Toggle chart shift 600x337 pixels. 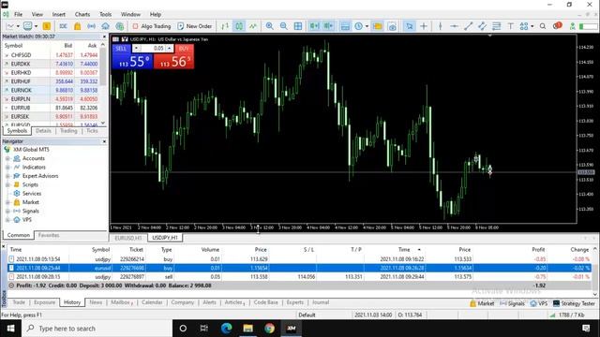coord(328,26)
